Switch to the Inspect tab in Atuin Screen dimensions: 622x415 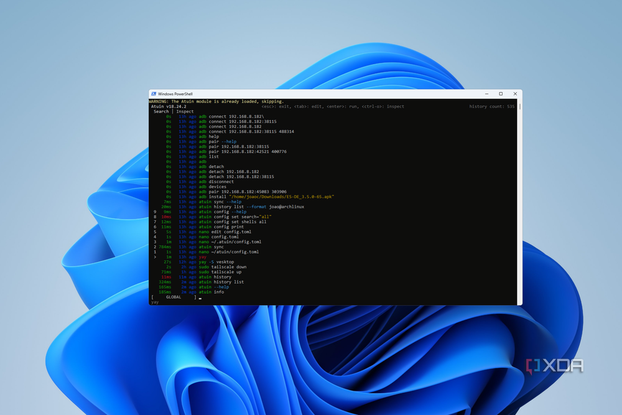click(x=185, y=111)
